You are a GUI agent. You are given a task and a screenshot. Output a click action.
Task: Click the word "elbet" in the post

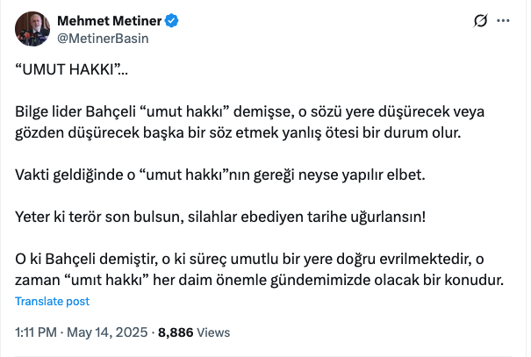point(405,175)
